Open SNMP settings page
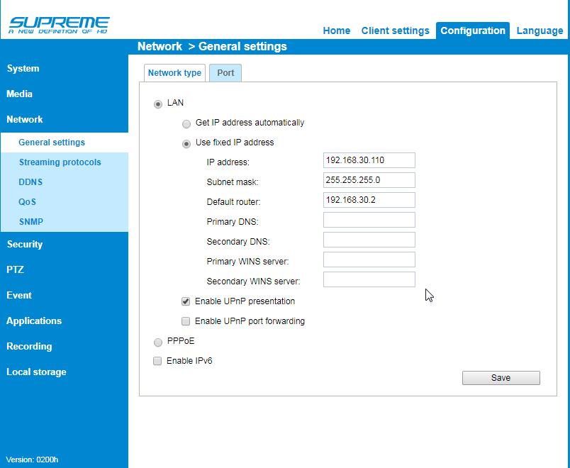Image resolution: width=570 pixels, height=468 pixels. pyautogui.click(x=31, y=221)
